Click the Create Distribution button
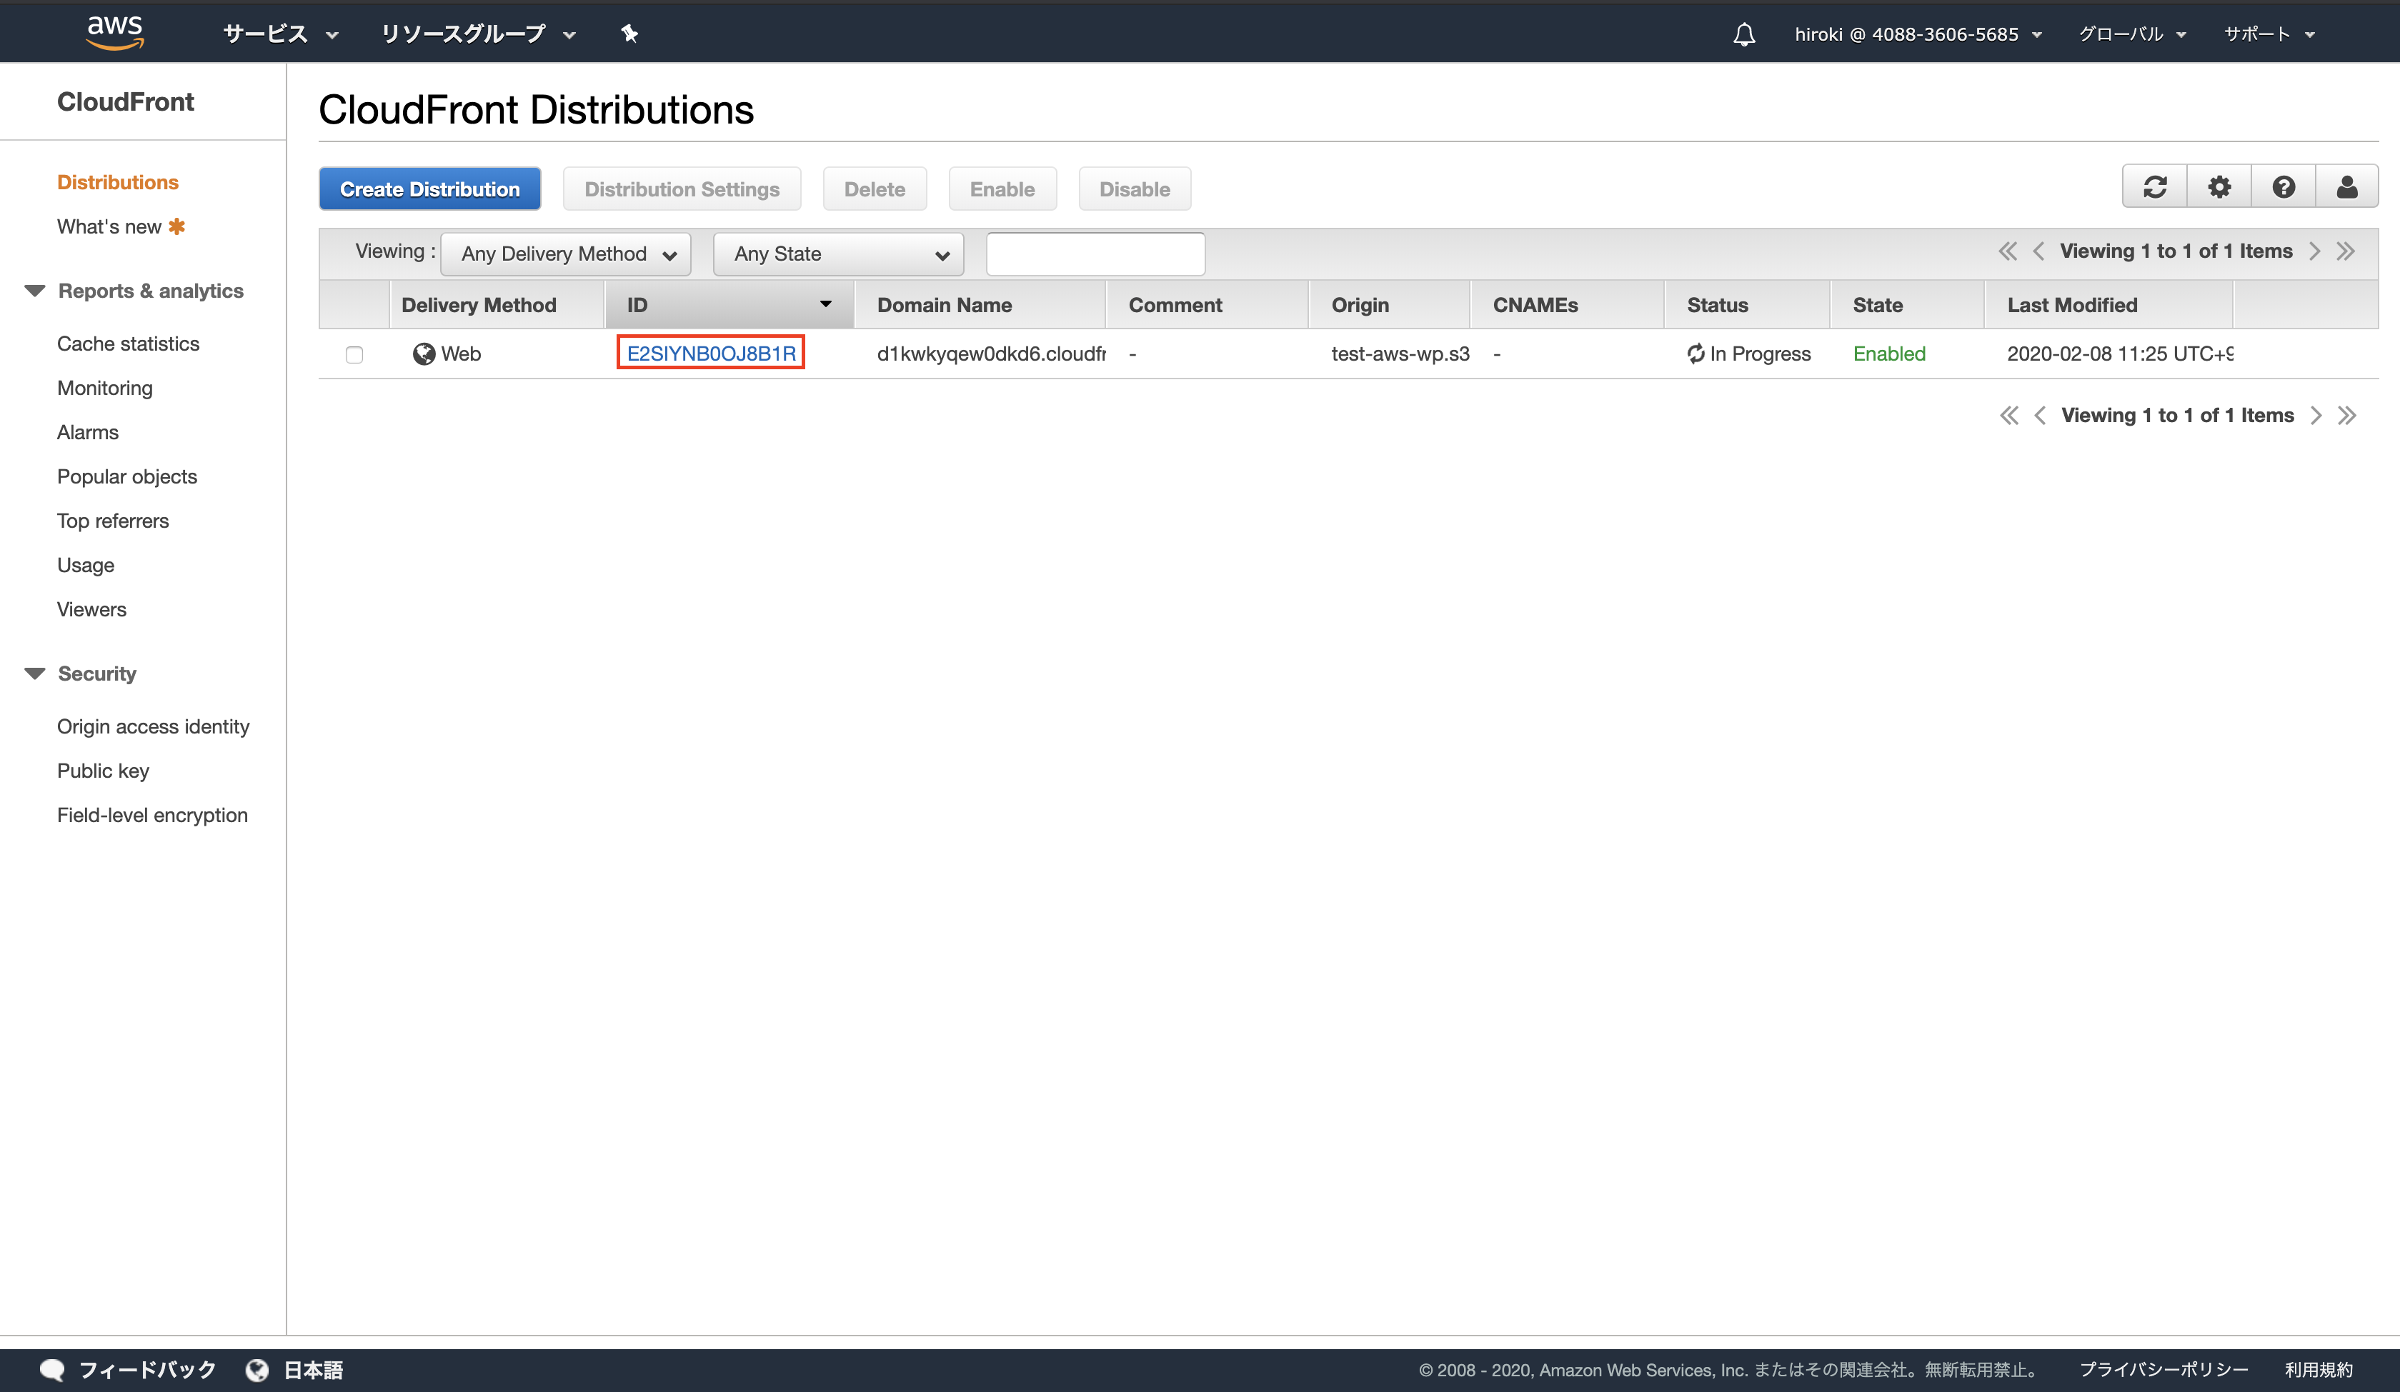This screenshot has width=2400, height=1392. [x=429, y=189]
